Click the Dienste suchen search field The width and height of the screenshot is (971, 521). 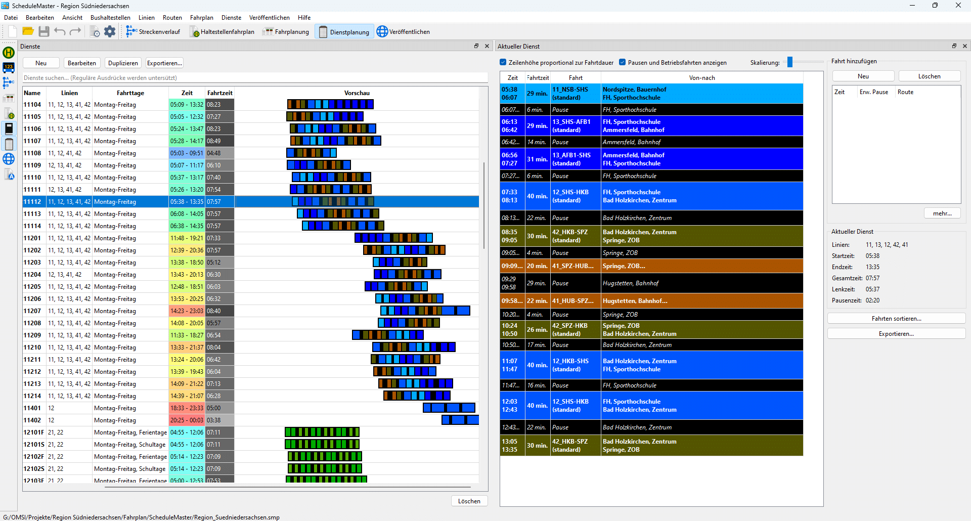point(255,78)
